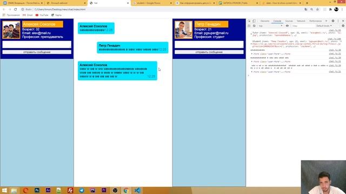Open the Network tab in DevTools

(301, 21)
